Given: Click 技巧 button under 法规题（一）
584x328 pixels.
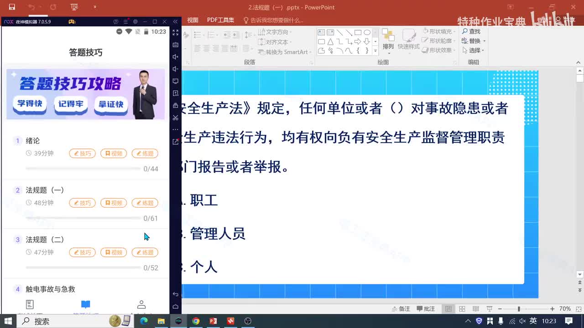Looking at the screenshot, I should 83,203.
